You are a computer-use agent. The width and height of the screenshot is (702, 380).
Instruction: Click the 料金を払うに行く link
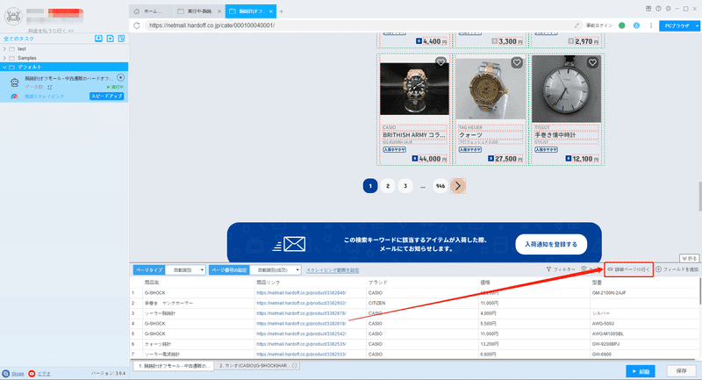coord(51,31)
